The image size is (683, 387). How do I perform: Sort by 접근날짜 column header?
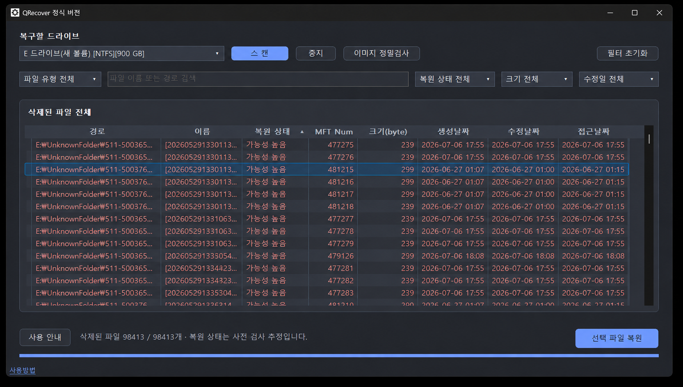[x=594, y=131]
